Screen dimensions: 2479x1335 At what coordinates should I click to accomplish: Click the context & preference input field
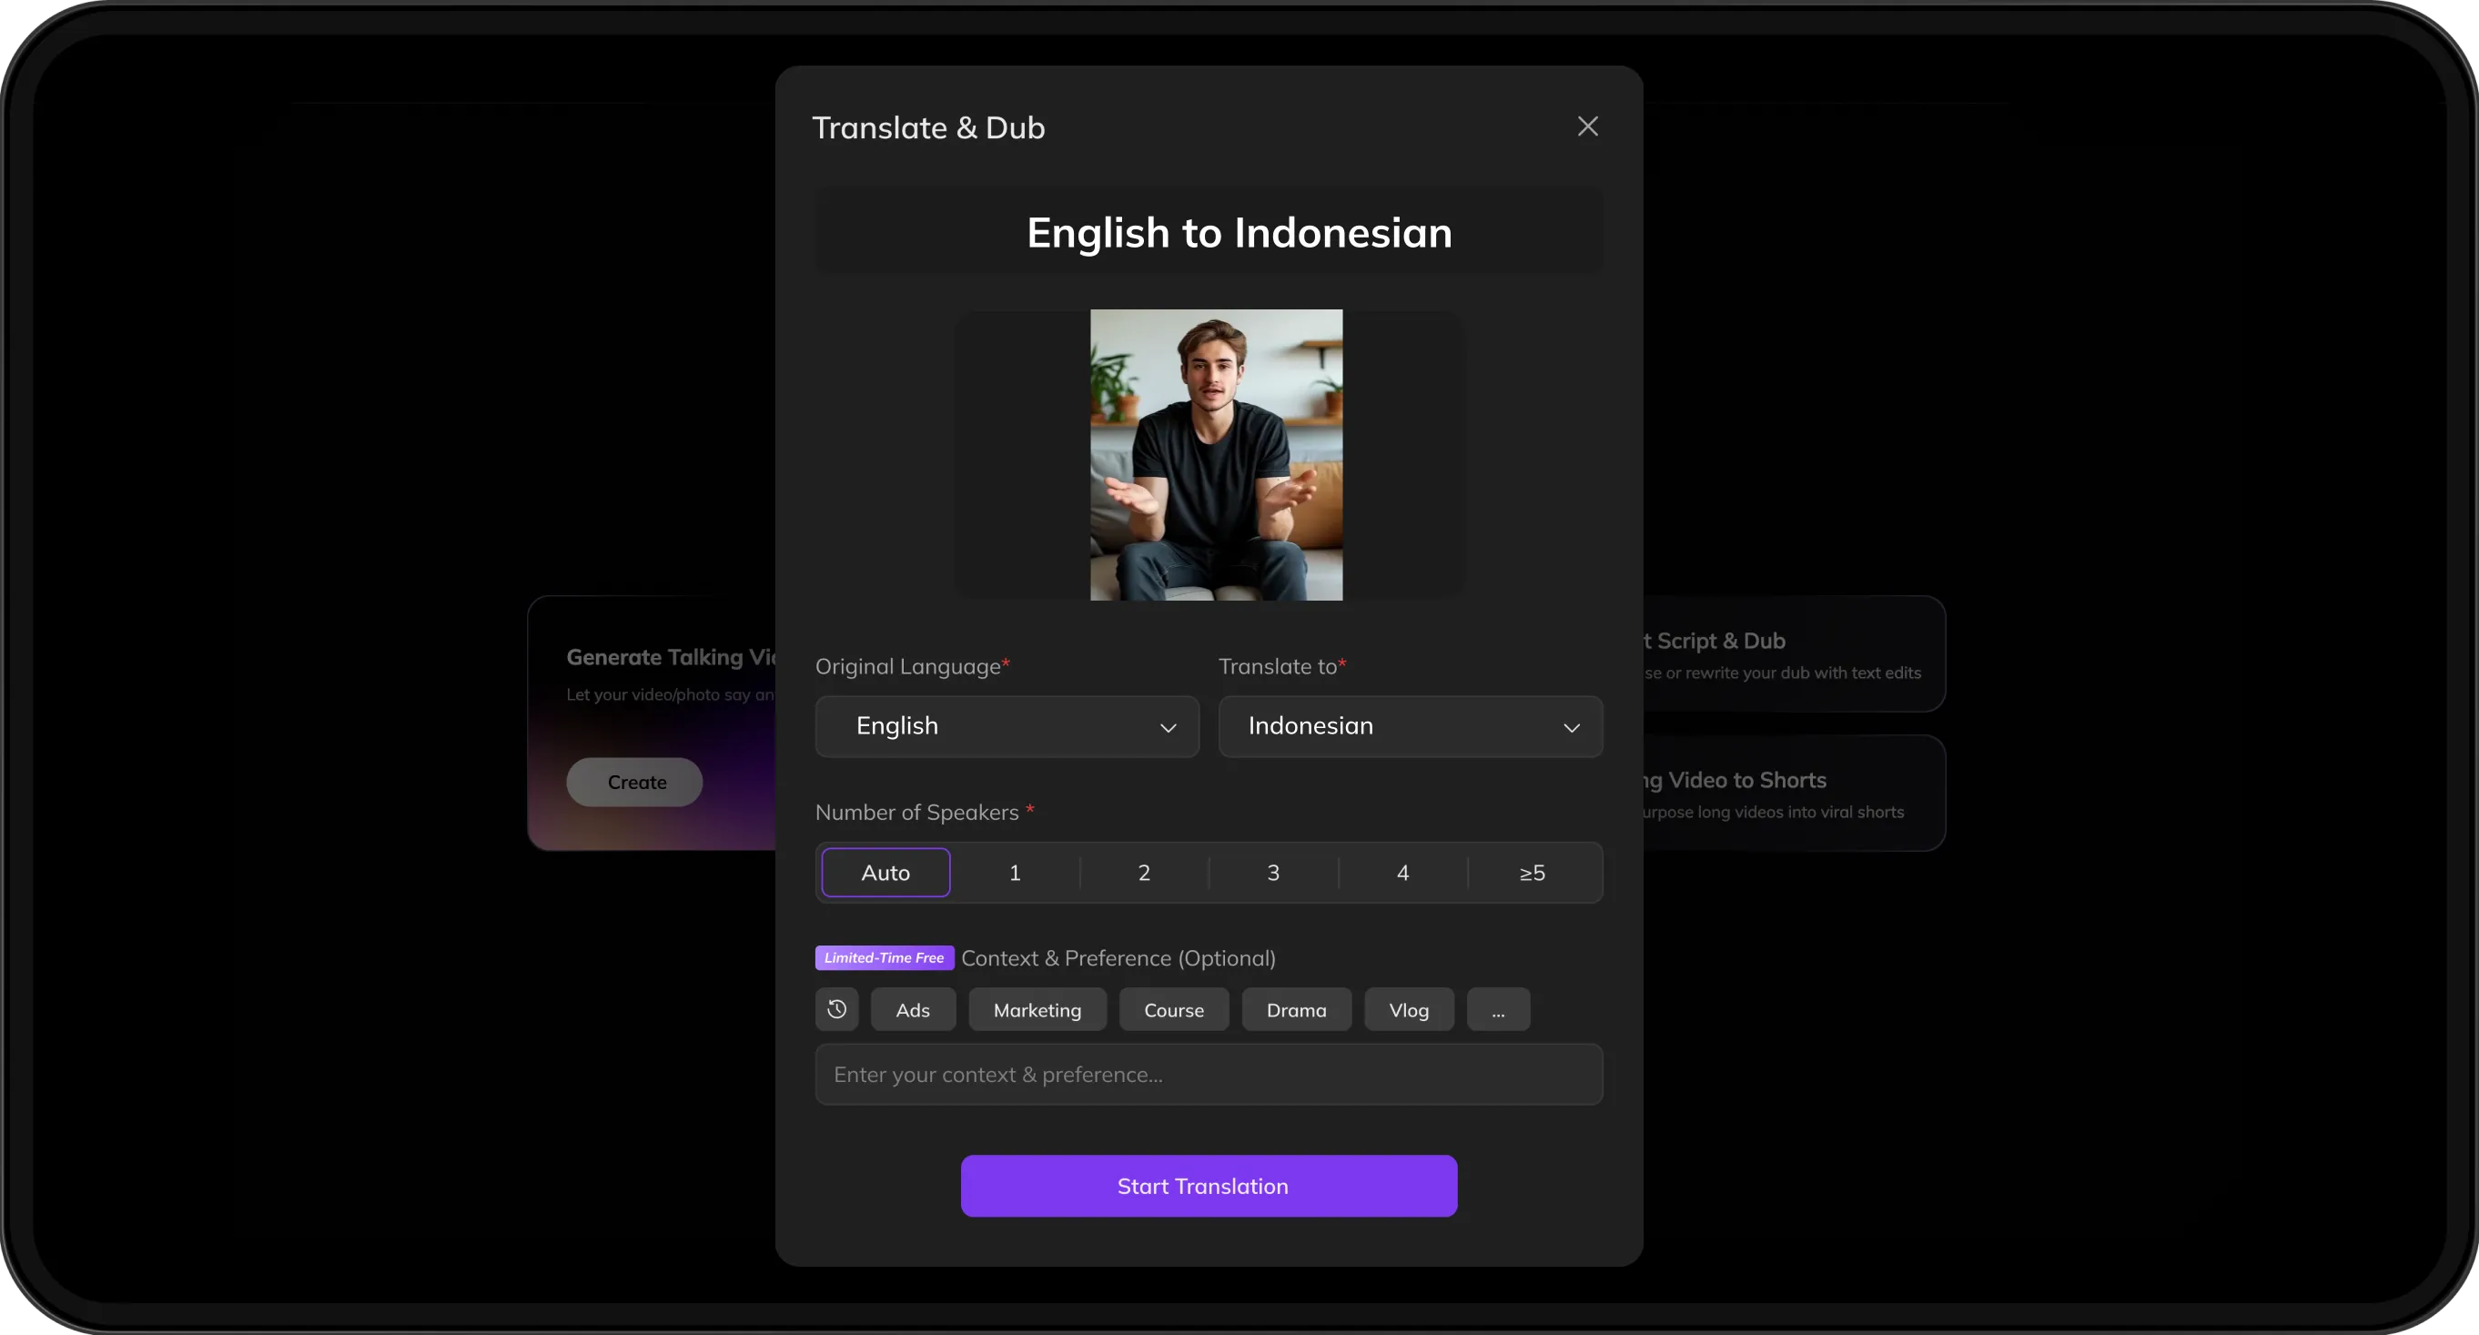1209,1074
